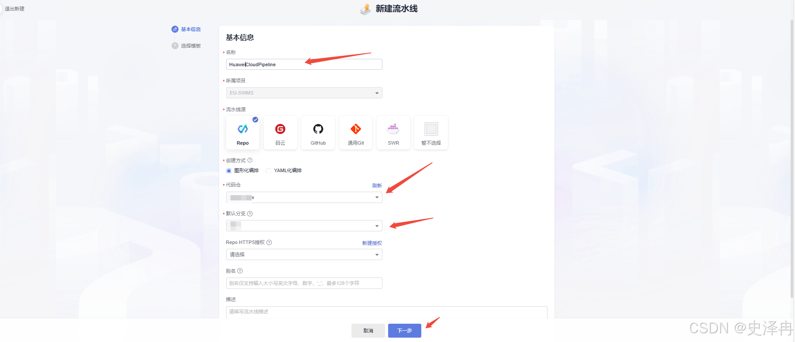Click 取消 button
This screenshot has height=342, width=795.
(368, 331)
